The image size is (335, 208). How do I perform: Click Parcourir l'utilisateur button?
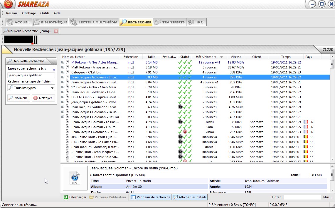pyautogui.click(x=108, y=197)
